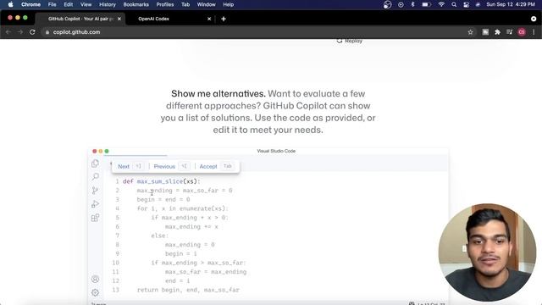Open Control Center icon
542x305 pixels.
pos(466,4)
